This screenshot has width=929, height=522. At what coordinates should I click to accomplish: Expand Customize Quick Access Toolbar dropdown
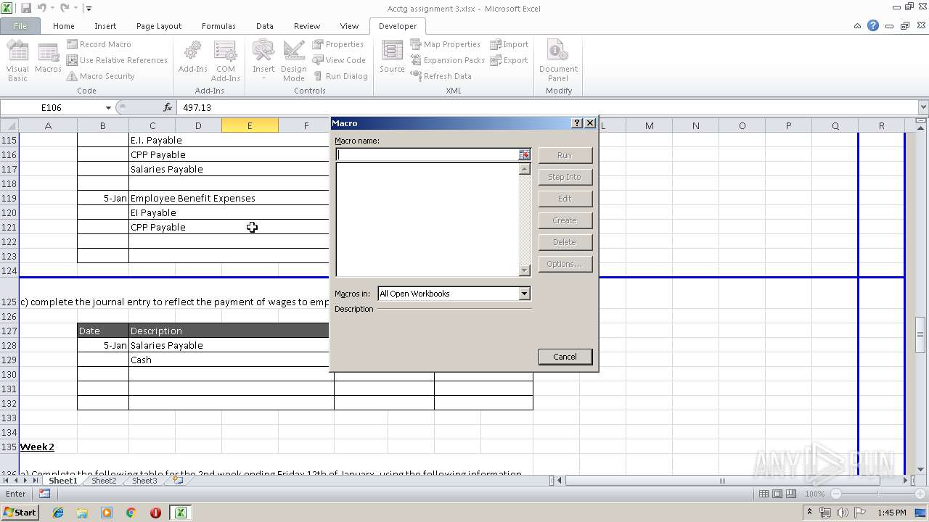[89, 8]
